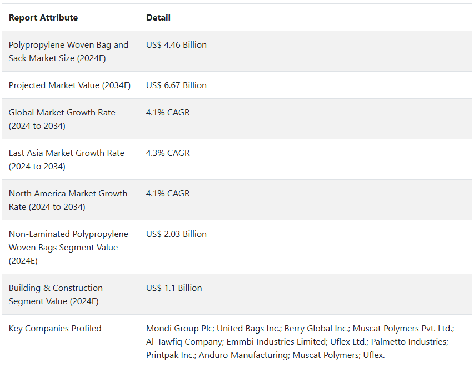Select the US$ 4.46 Billion value
474x368 pixels.
click(x=176, y=44)
